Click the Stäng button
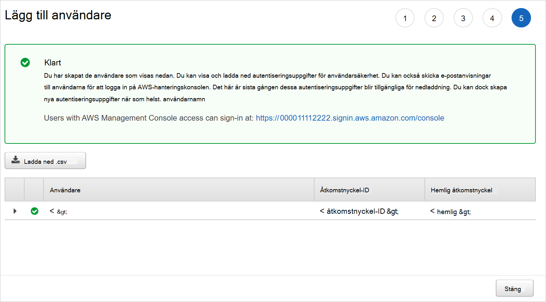Viewport: 546px width, 302px height. tap(514, 288)
